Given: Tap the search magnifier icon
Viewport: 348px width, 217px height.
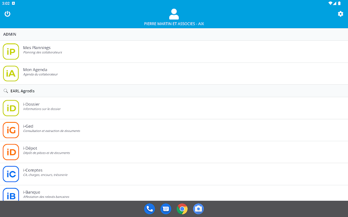Looking at the screenshot, I should (6, 91).
